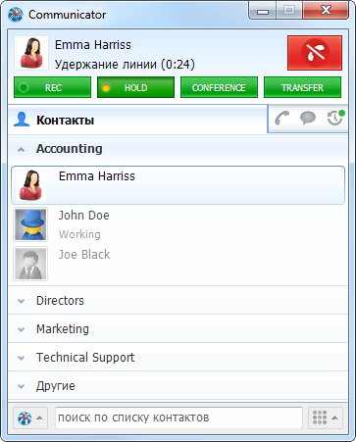Click the Emma Harriss name in call header
The height and width of the screenshot is (442, 356).
tap(93, 45)
